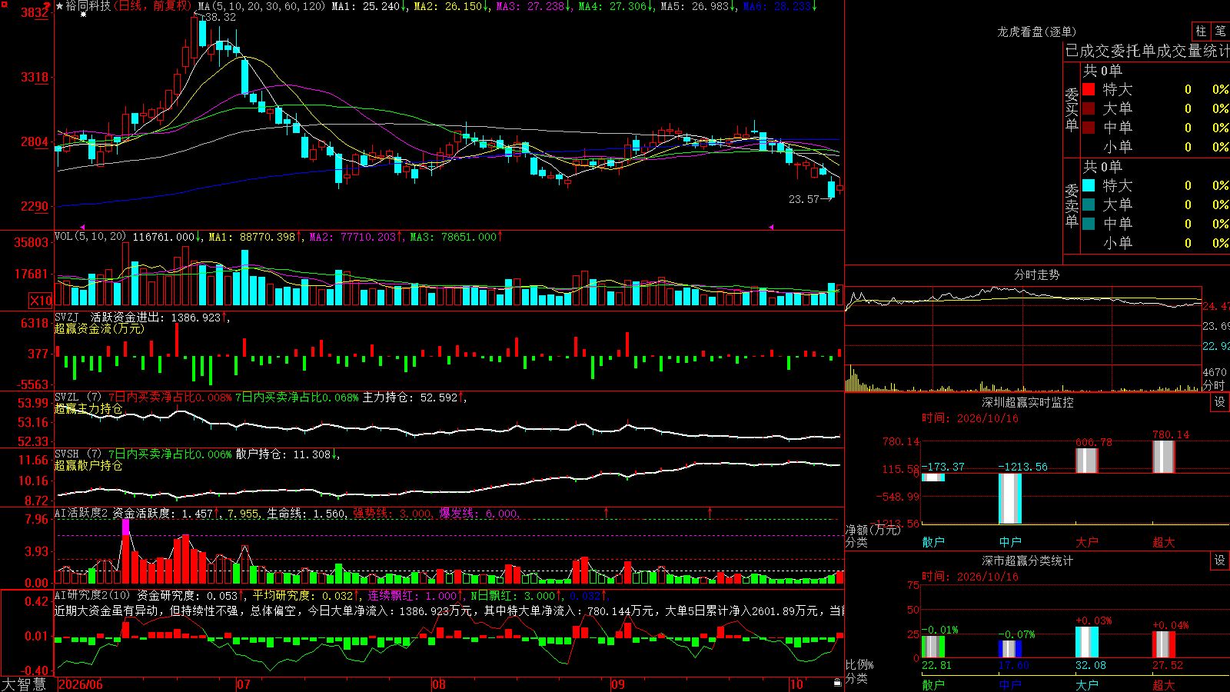Screen dimensions: 1230x692
Task: Open 设 settings for 深圳超赢实时监控
Action: pos(1220,402)
